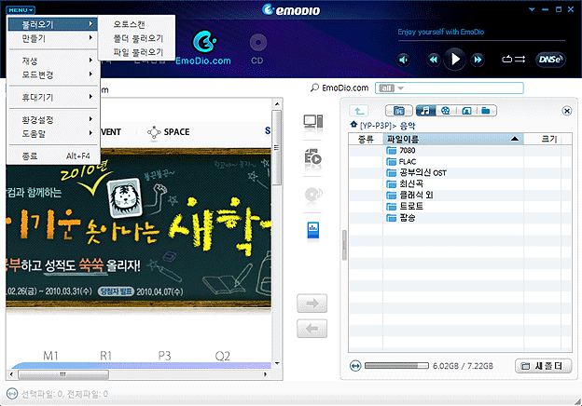Transfer files with the right arrow button
The image size is (582, 406).
(x=312, y=304)
